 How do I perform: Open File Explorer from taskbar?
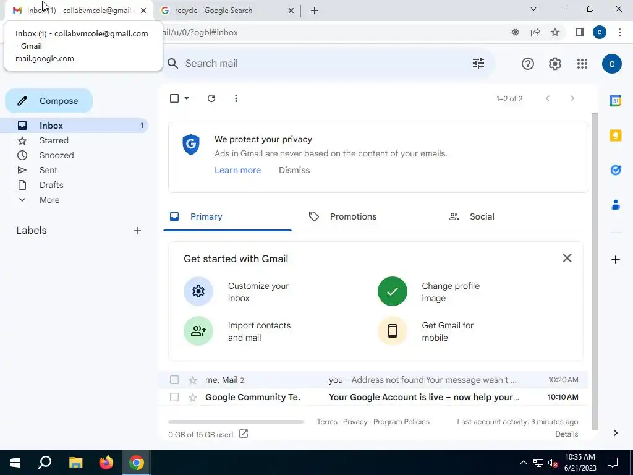[75, 463]
